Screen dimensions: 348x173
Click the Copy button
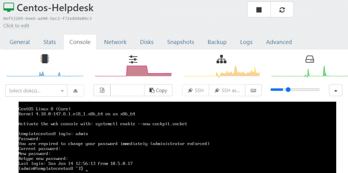(x=158, y=90)
